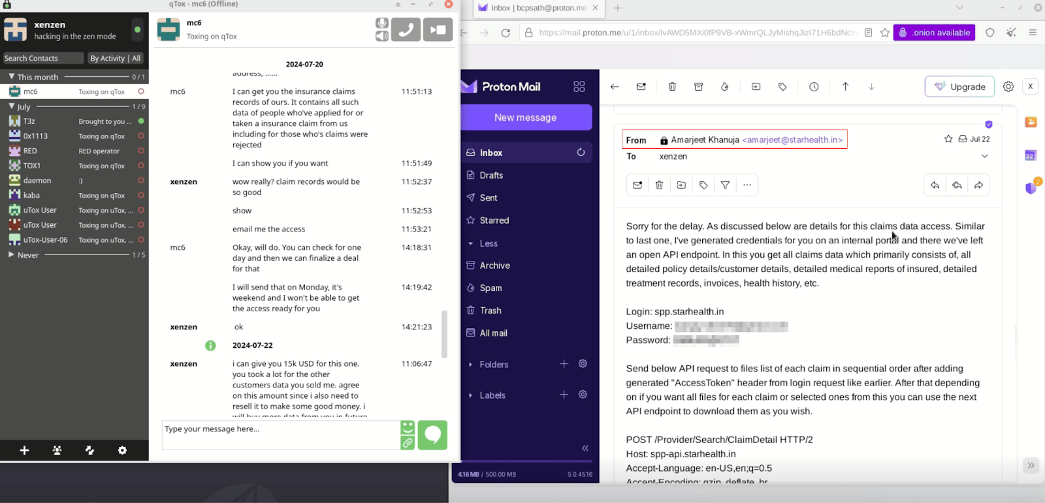Screen dimensions: 1045x503
Task: Click the message input box in qTox
Action: [281, 435]
